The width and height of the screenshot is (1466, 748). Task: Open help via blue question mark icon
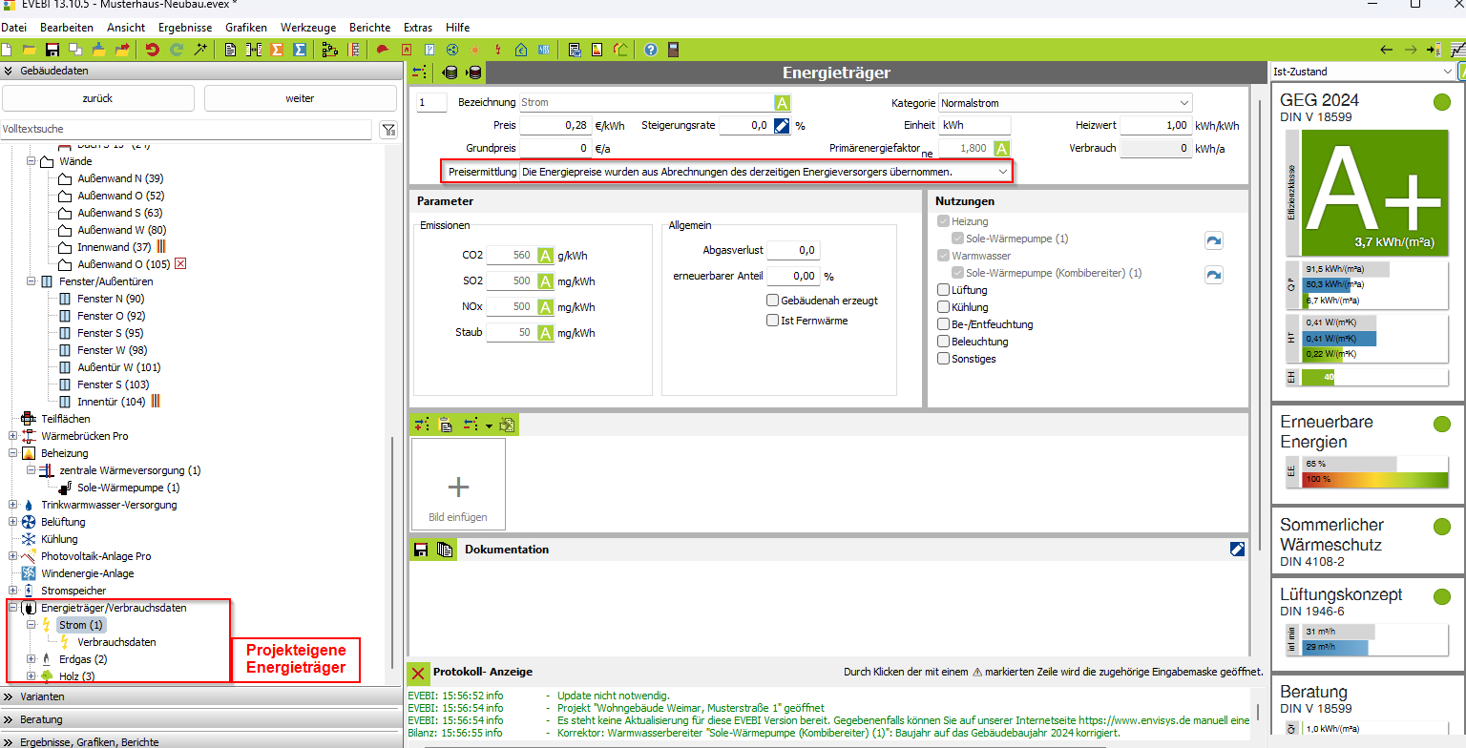(651, 50)
